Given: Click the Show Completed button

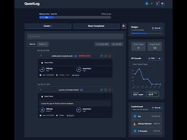Looking at the screenshot, I should [x=96, y=26].
